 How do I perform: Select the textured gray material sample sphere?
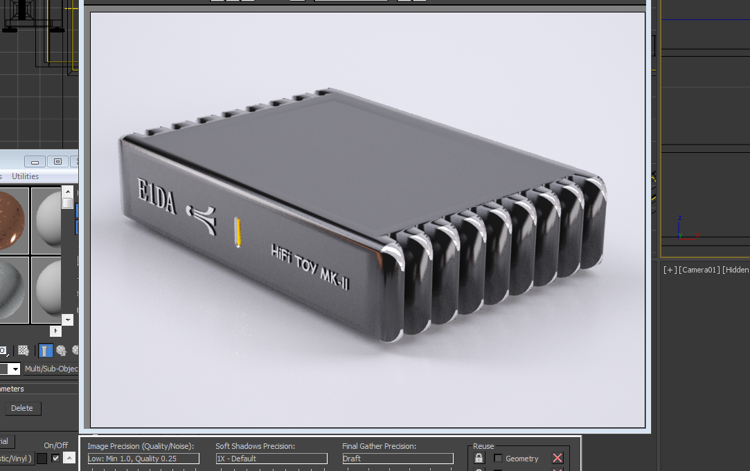[14, 290]
